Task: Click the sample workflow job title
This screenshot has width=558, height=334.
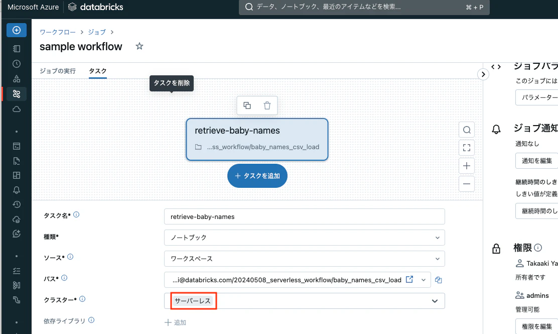Action: point(81,47)
